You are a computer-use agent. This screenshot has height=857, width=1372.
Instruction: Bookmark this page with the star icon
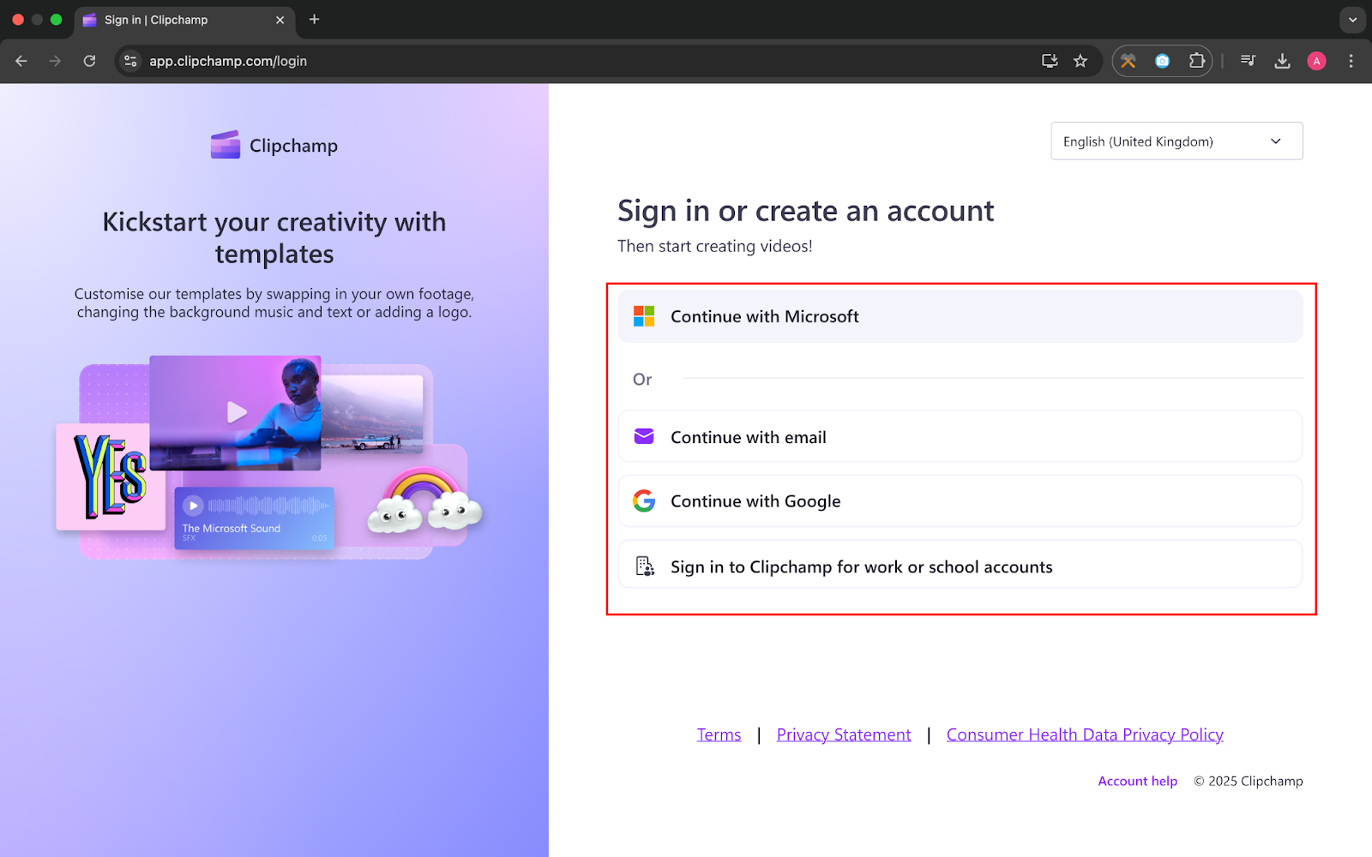tap(1080, 61)
